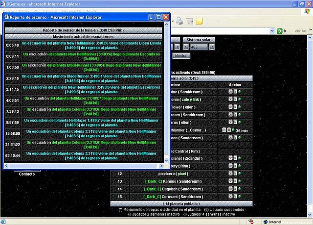Espionage icon in Dagobah row
Viewport: 313px width, 225px height.
230,188
